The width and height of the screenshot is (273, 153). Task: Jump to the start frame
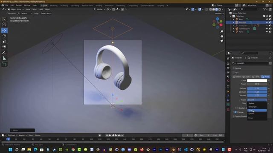pyautogui.click(x=107, y=135)
